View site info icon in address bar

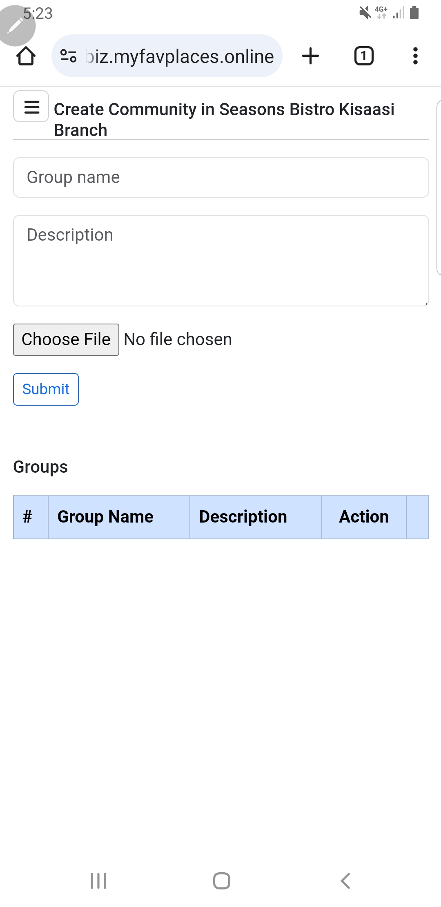(68, 56)
